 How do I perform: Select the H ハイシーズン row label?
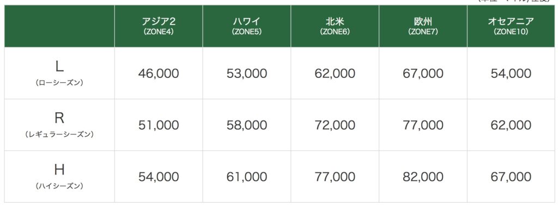[59, 177]
